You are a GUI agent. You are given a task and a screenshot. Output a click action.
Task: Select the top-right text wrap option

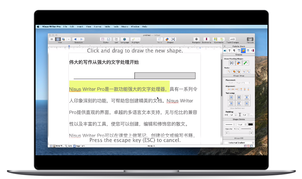point(247,97)
